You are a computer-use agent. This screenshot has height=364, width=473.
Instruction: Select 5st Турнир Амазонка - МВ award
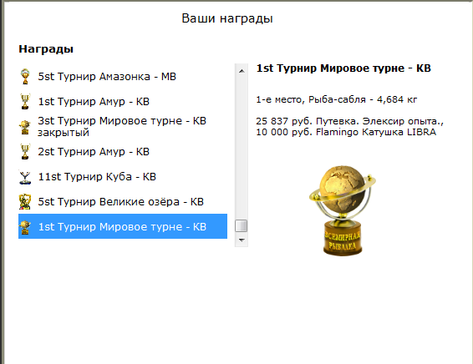(123, 77)
